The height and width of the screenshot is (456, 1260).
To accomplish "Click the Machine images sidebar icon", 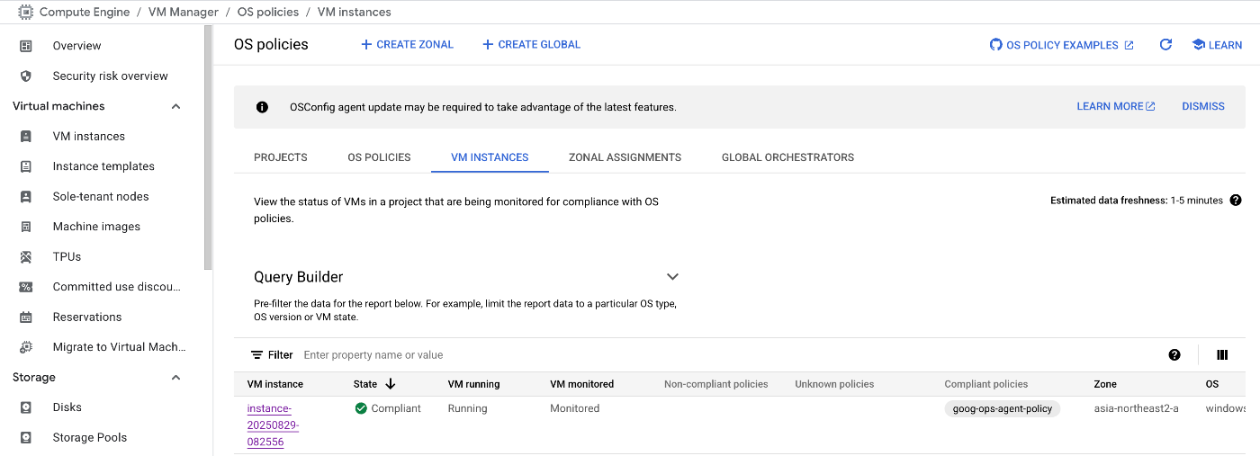I will pos(26,227).
